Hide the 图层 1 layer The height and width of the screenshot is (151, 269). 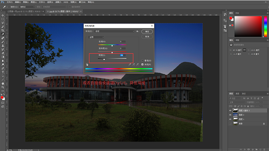(x=230, y=119)
